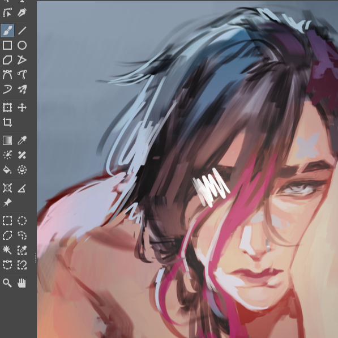This screenshot has height=338, width=338.
Task: Choose the Magnetic Selection tool
Action: (22, 265)
